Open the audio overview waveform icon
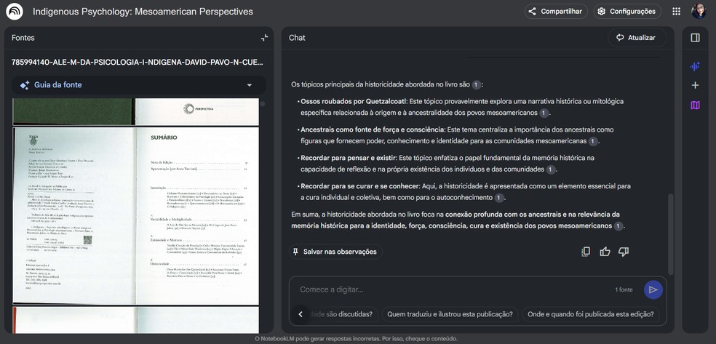Viewport: 716px width, 344px height. [695, 67]
